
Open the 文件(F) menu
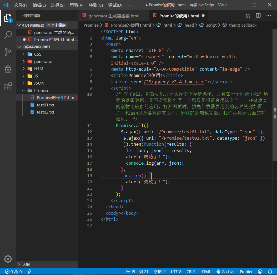pos(21,5)
